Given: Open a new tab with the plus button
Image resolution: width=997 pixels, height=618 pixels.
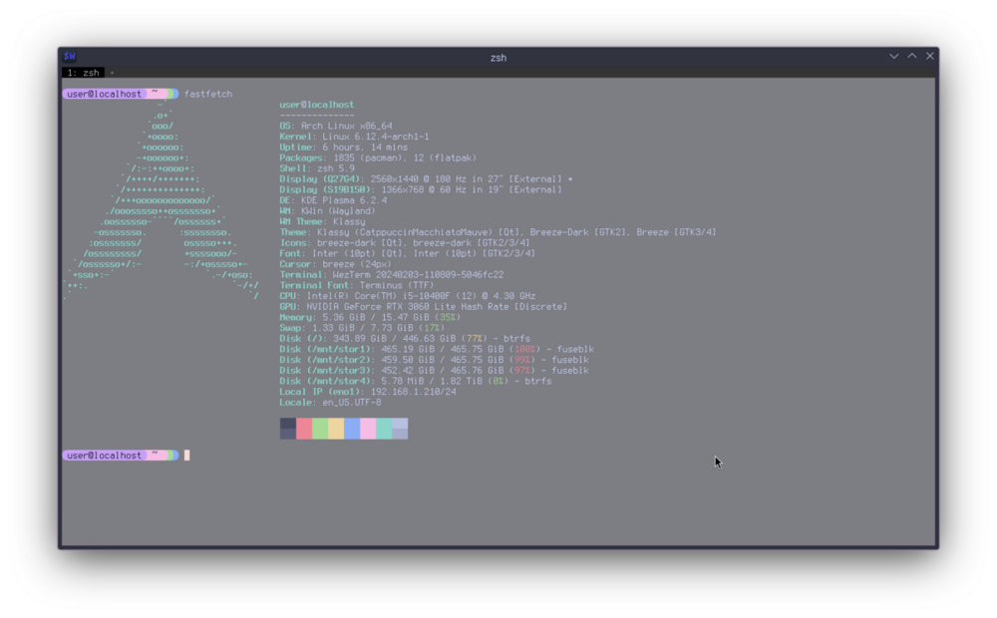Looking at the screenshot, I should (x=112, y=73).
